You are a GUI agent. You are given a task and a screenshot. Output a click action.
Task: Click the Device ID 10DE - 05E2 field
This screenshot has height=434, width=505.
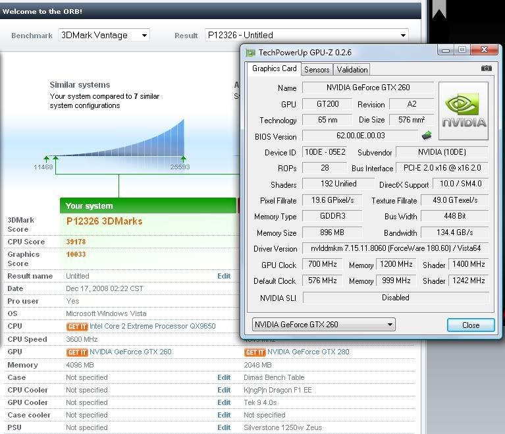pyautogui.click(x=325, y=152)
